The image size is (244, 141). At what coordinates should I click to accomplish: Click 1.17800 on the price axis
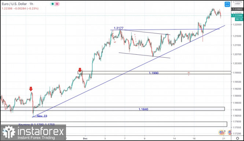point(237,122)
